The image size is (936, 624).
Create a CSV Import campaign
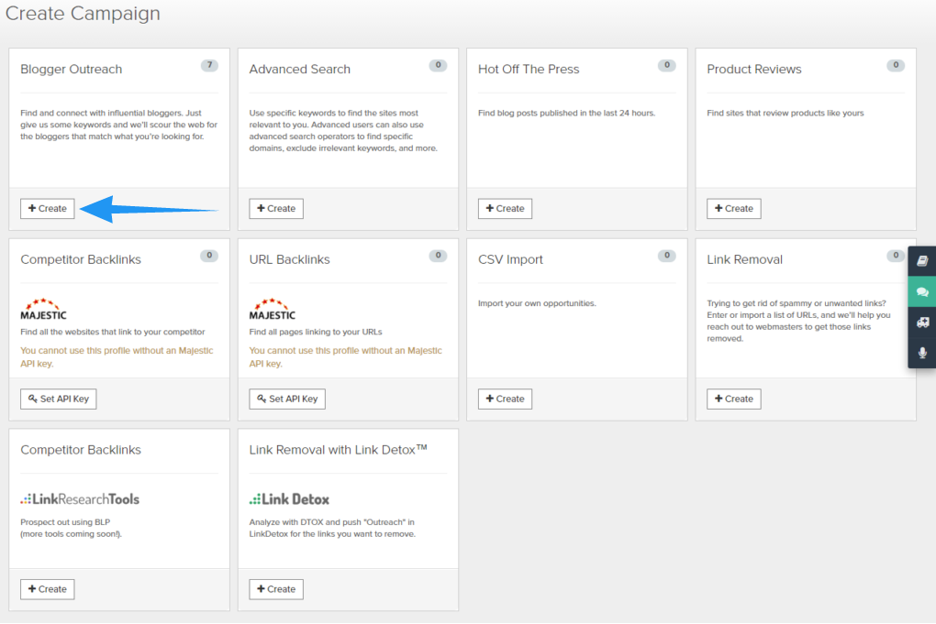(505, 400)
